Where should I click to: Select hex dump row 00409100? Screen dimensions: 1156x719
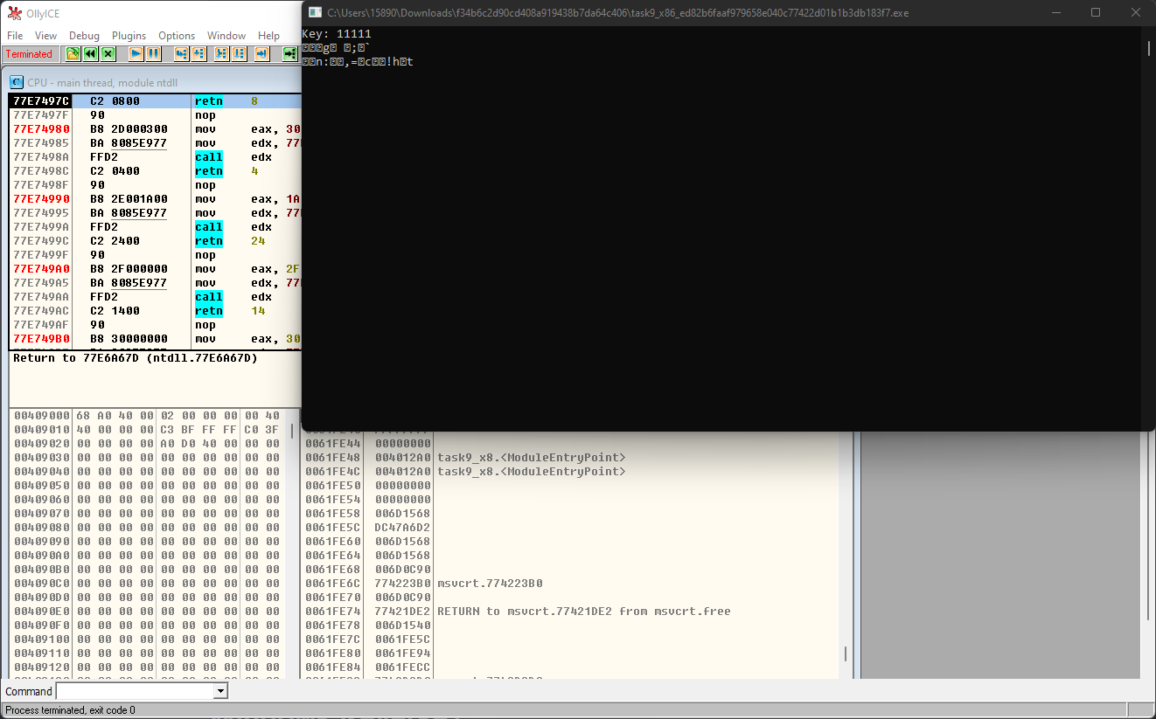(x=147, y=639)
